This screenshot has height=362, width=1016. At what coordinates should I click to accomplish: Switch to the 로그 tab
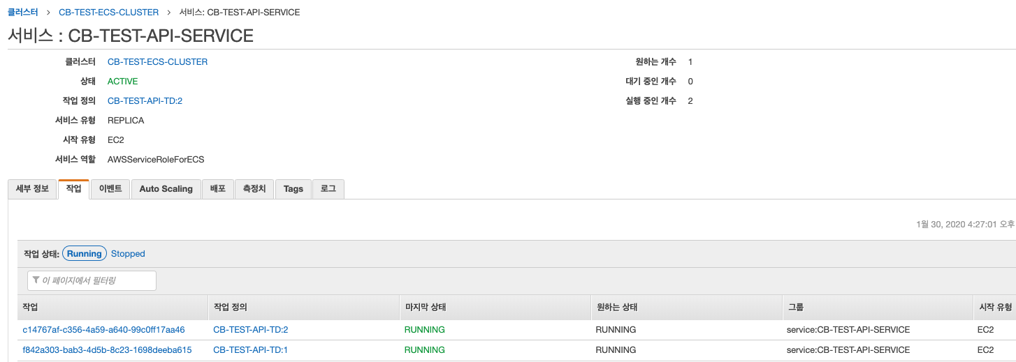click(328, 189)
